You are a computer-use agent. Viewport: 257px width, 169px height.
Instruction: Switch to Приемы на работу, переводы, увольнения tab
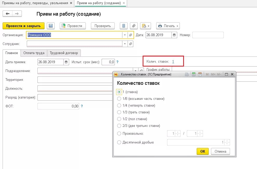click(x=35, y=3)
